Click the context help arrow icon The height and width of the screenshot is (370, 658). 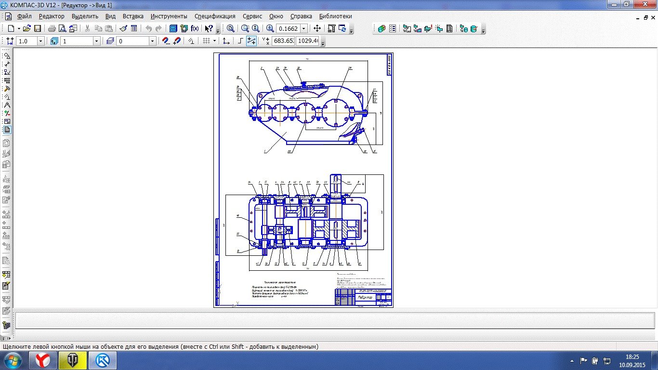208,28
